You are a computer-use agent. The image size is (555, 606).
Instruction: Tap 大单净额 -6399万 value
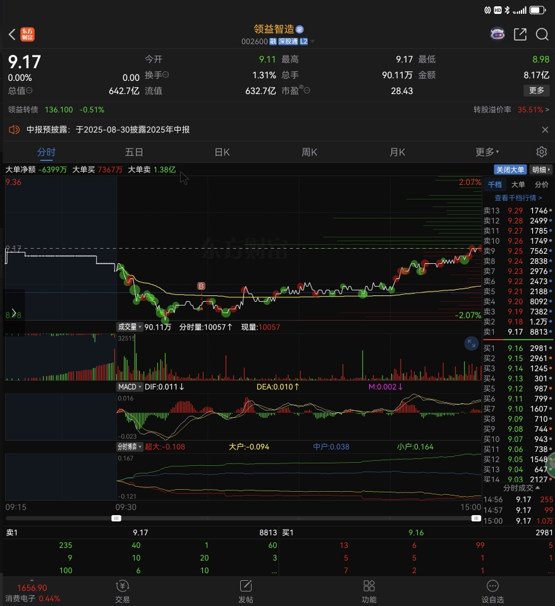[x=52, y=170]
